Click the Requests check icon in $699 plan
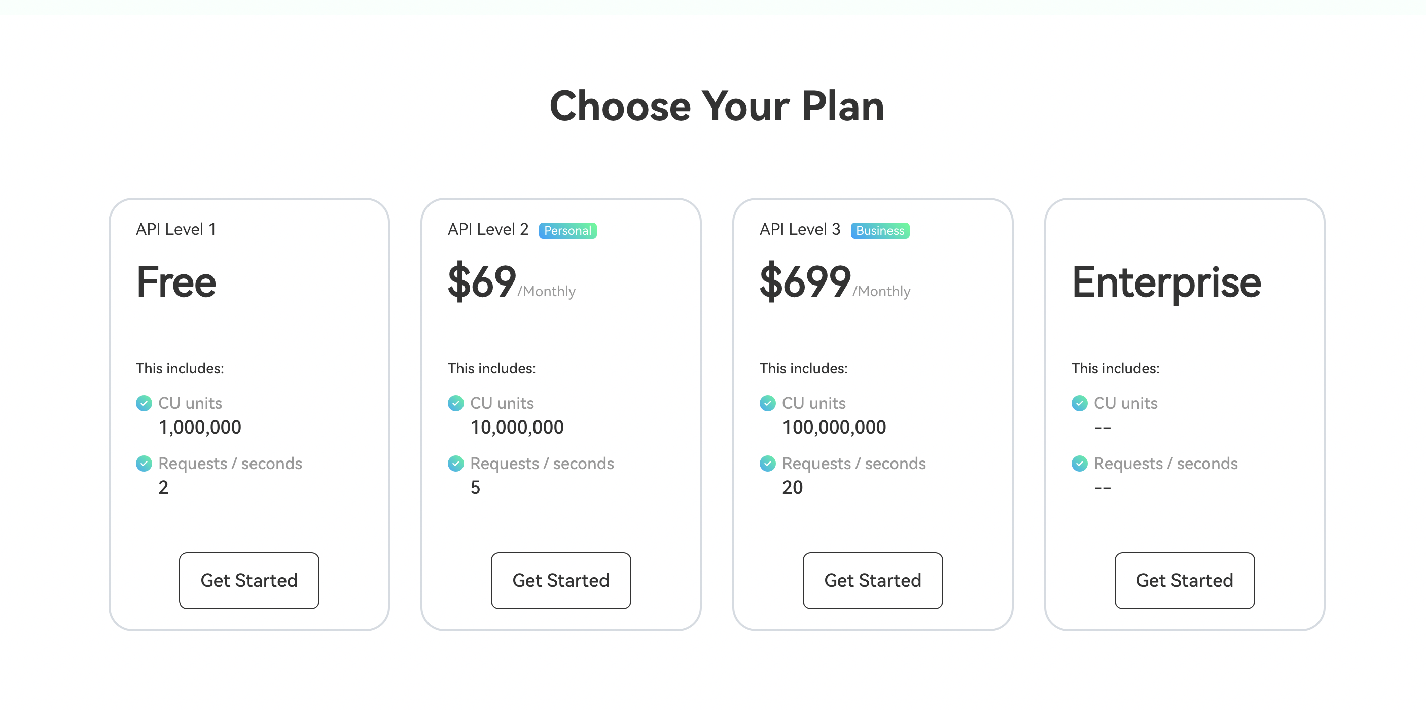Viewport: 1426px width, 710px height. (767, 463)
